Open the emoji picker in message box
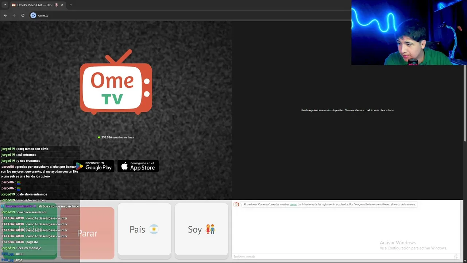 pos(456,256)
